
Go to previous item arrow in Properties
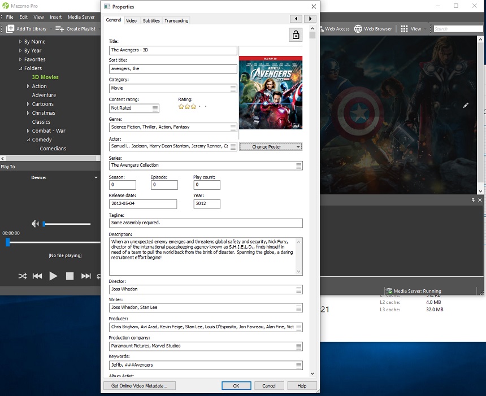tap(296, 19)
